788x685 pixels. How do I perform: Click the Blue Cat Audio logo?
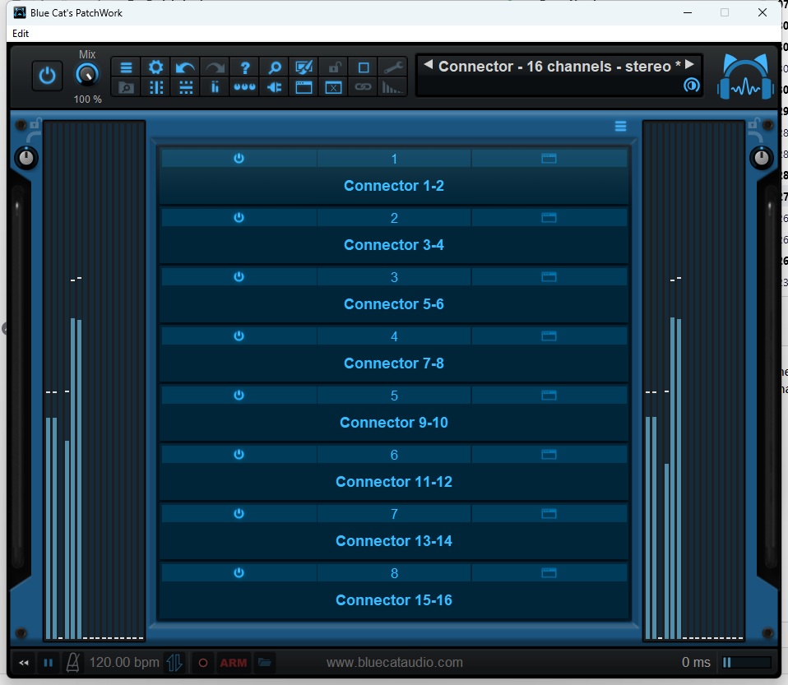pyautogui.click(x=744, y=76)
